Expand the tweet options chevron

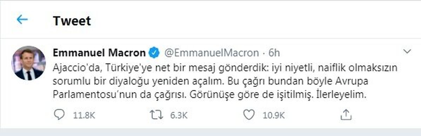(407, 52)
